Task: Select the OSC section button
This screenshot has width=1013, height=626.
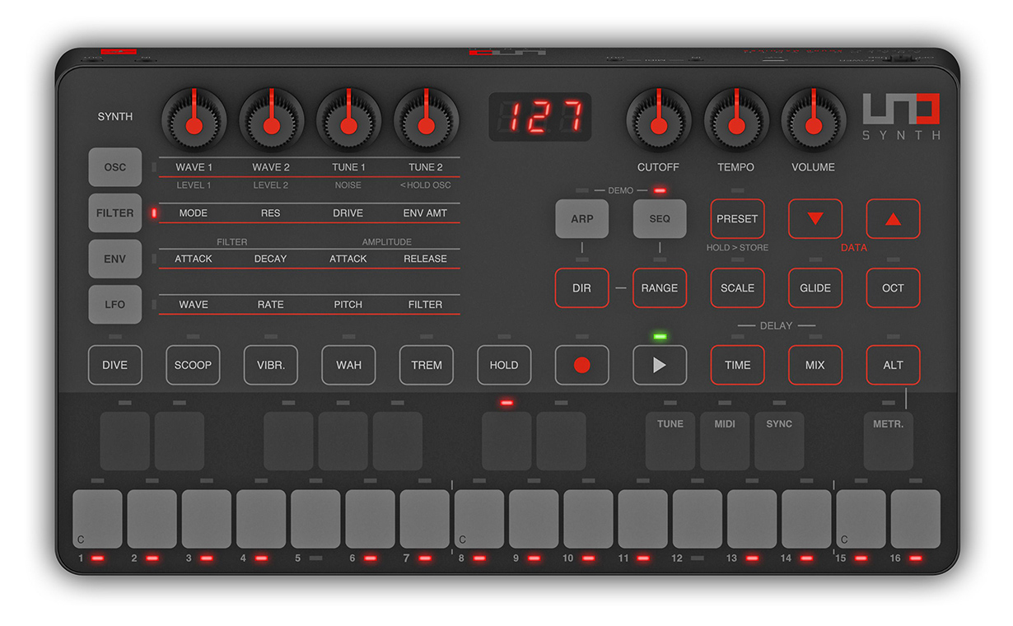Action: tap(114, 166)
